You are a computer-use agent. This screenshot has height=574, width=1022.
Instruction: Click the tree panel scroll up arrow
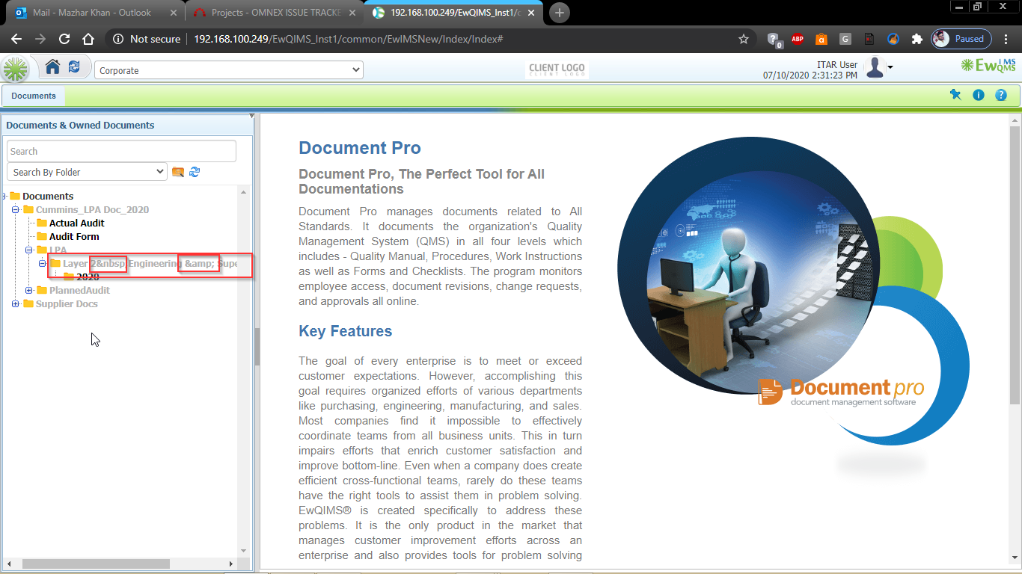(x=243, y=193)
